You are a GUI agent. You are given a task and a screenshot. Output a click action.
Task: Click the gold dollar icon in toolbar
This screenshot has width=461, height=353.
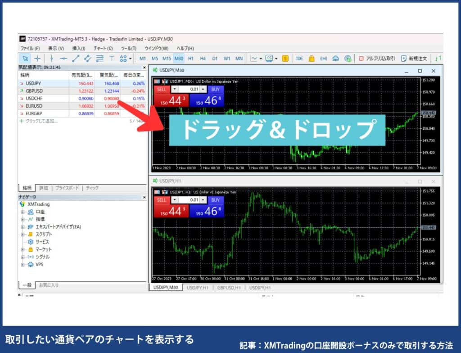285,59
